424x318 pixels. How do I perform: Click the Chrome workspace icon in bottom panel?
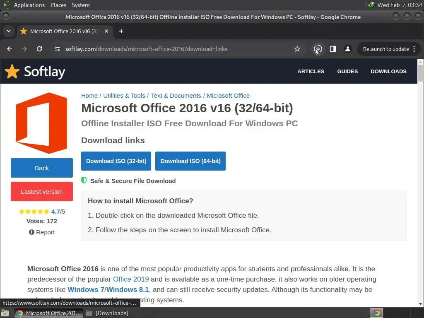coord(376,313)
